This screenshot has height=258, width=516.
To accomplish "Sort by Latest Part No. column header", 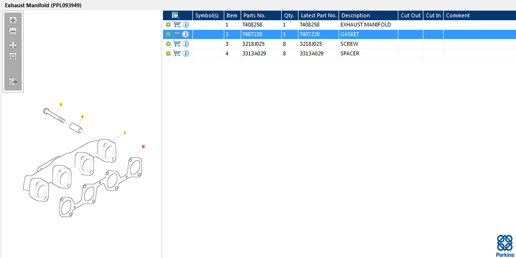I will coord(318,15).
